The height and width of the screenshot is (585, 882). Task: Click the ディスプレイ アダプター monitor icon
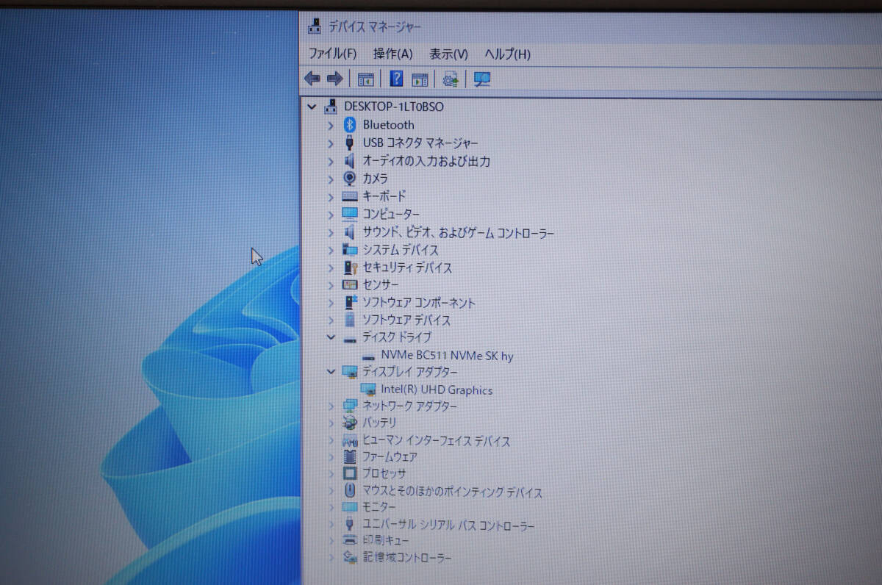(350, 372)
